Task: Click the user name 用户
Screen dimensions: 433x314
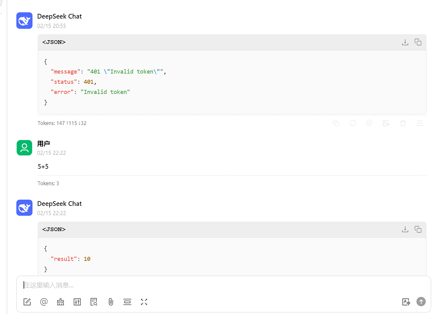Action: tap(44, 144)
